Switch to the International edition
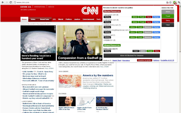This screenshot has width=181, height=113. [40, 7]
